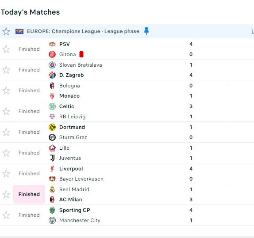Image resolution: width=254 pixels, height=238 pixels.
Task: Click the highlighted Finished status for Real Madrid match
Action: pos(29,194)
